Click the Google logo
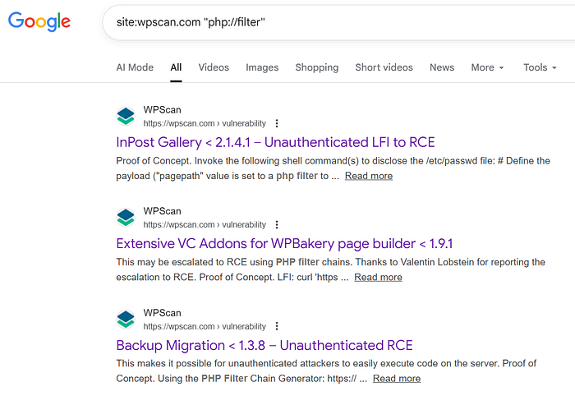Viewport: 575px width, 396px height. (x=39, y=21)
